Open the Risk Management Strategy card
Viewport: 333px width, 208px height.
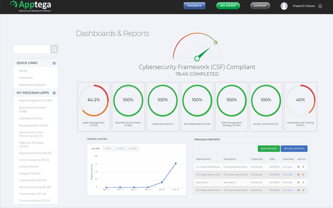coord(232,107)
